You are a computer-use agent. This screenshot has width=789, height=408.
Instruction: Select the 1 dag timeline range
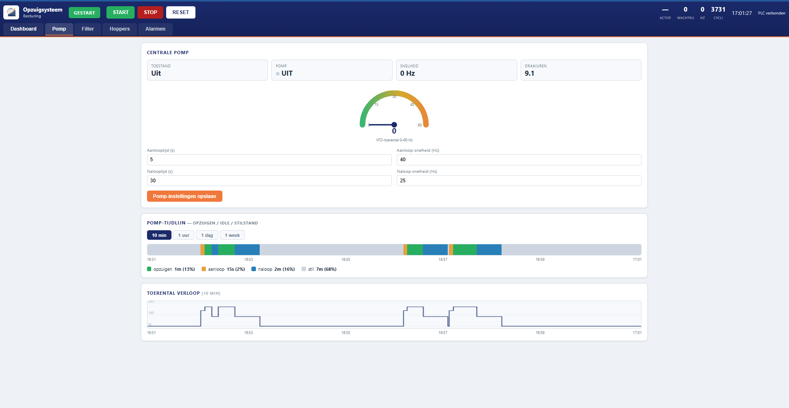[x=207, y=235]
